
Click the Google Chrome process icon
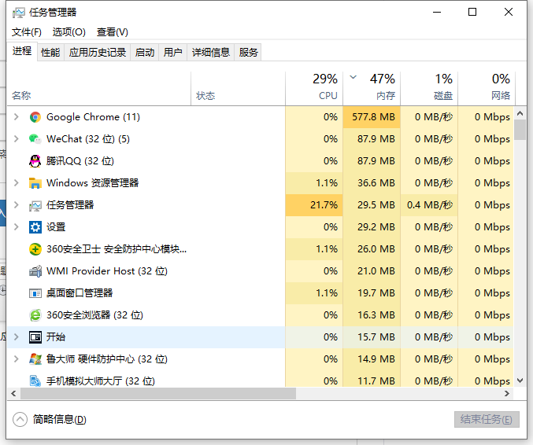(35, 117)
